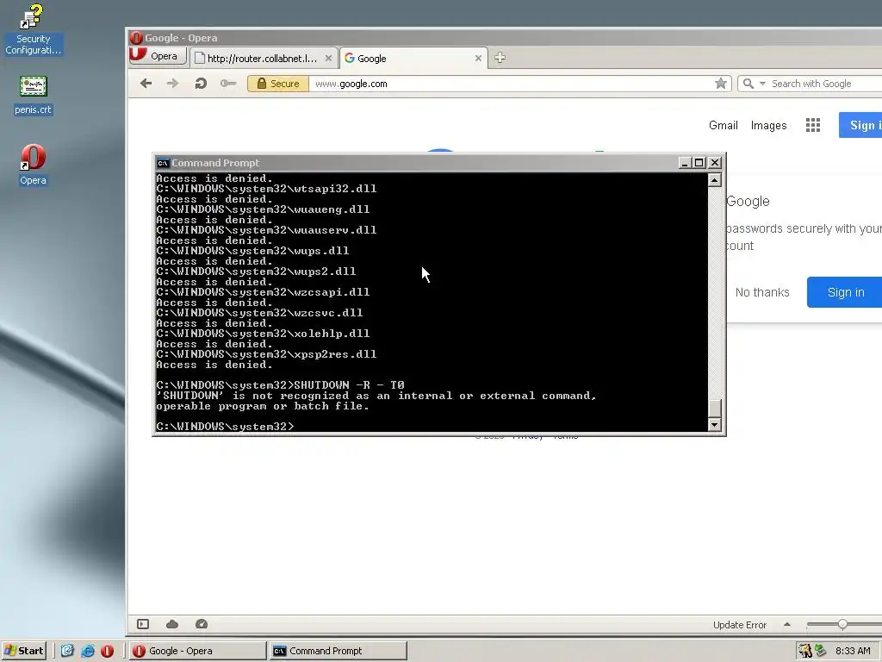Click the first system tray icon
Image resolution: width=882 pixels, height=662 pixels.
805,651
